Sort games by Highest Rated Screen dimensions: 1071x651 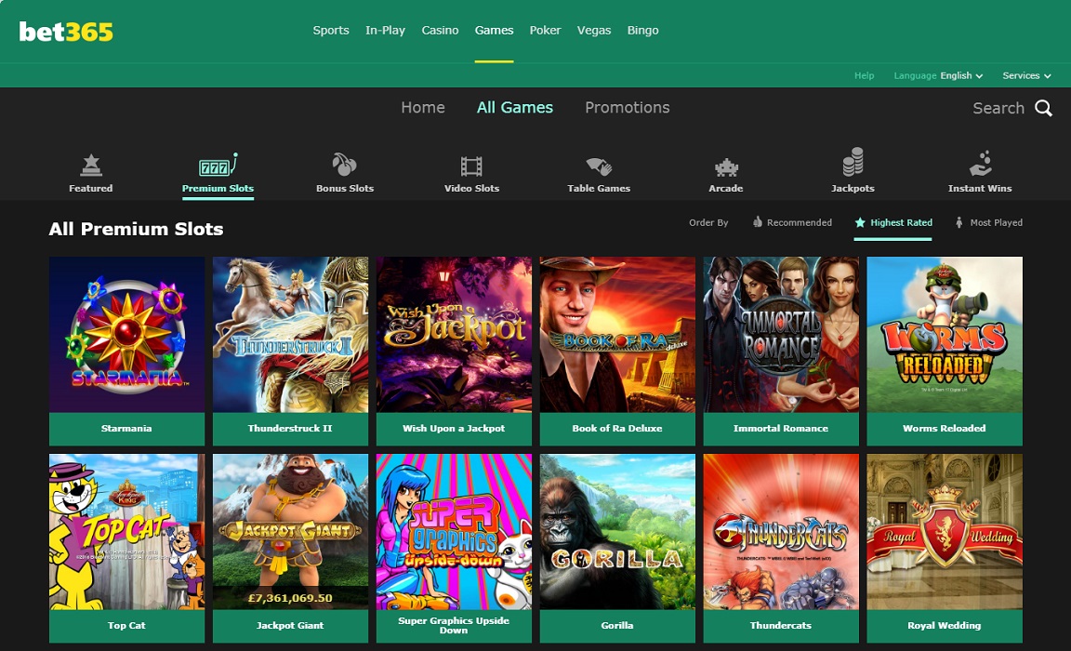pyautogui.click(x=892, y=223)
